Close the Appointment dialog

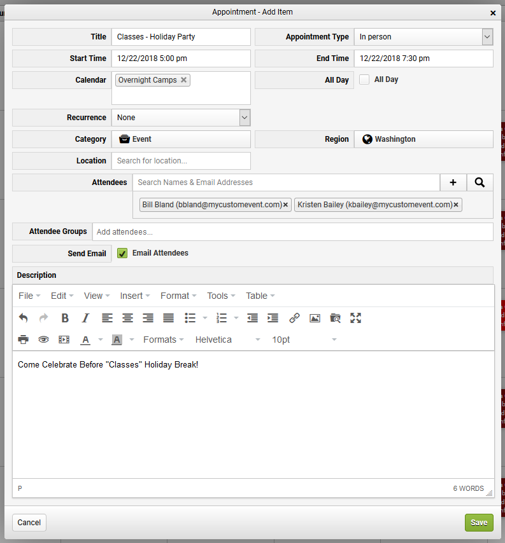(x=493, y=13)
